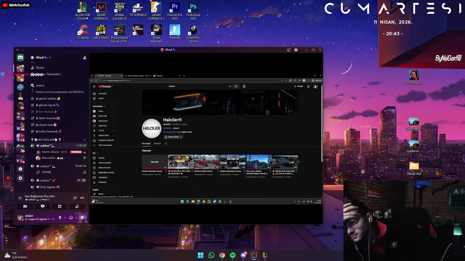Open Discord user settings gear
465x261 pixels.
coord(82,217)
